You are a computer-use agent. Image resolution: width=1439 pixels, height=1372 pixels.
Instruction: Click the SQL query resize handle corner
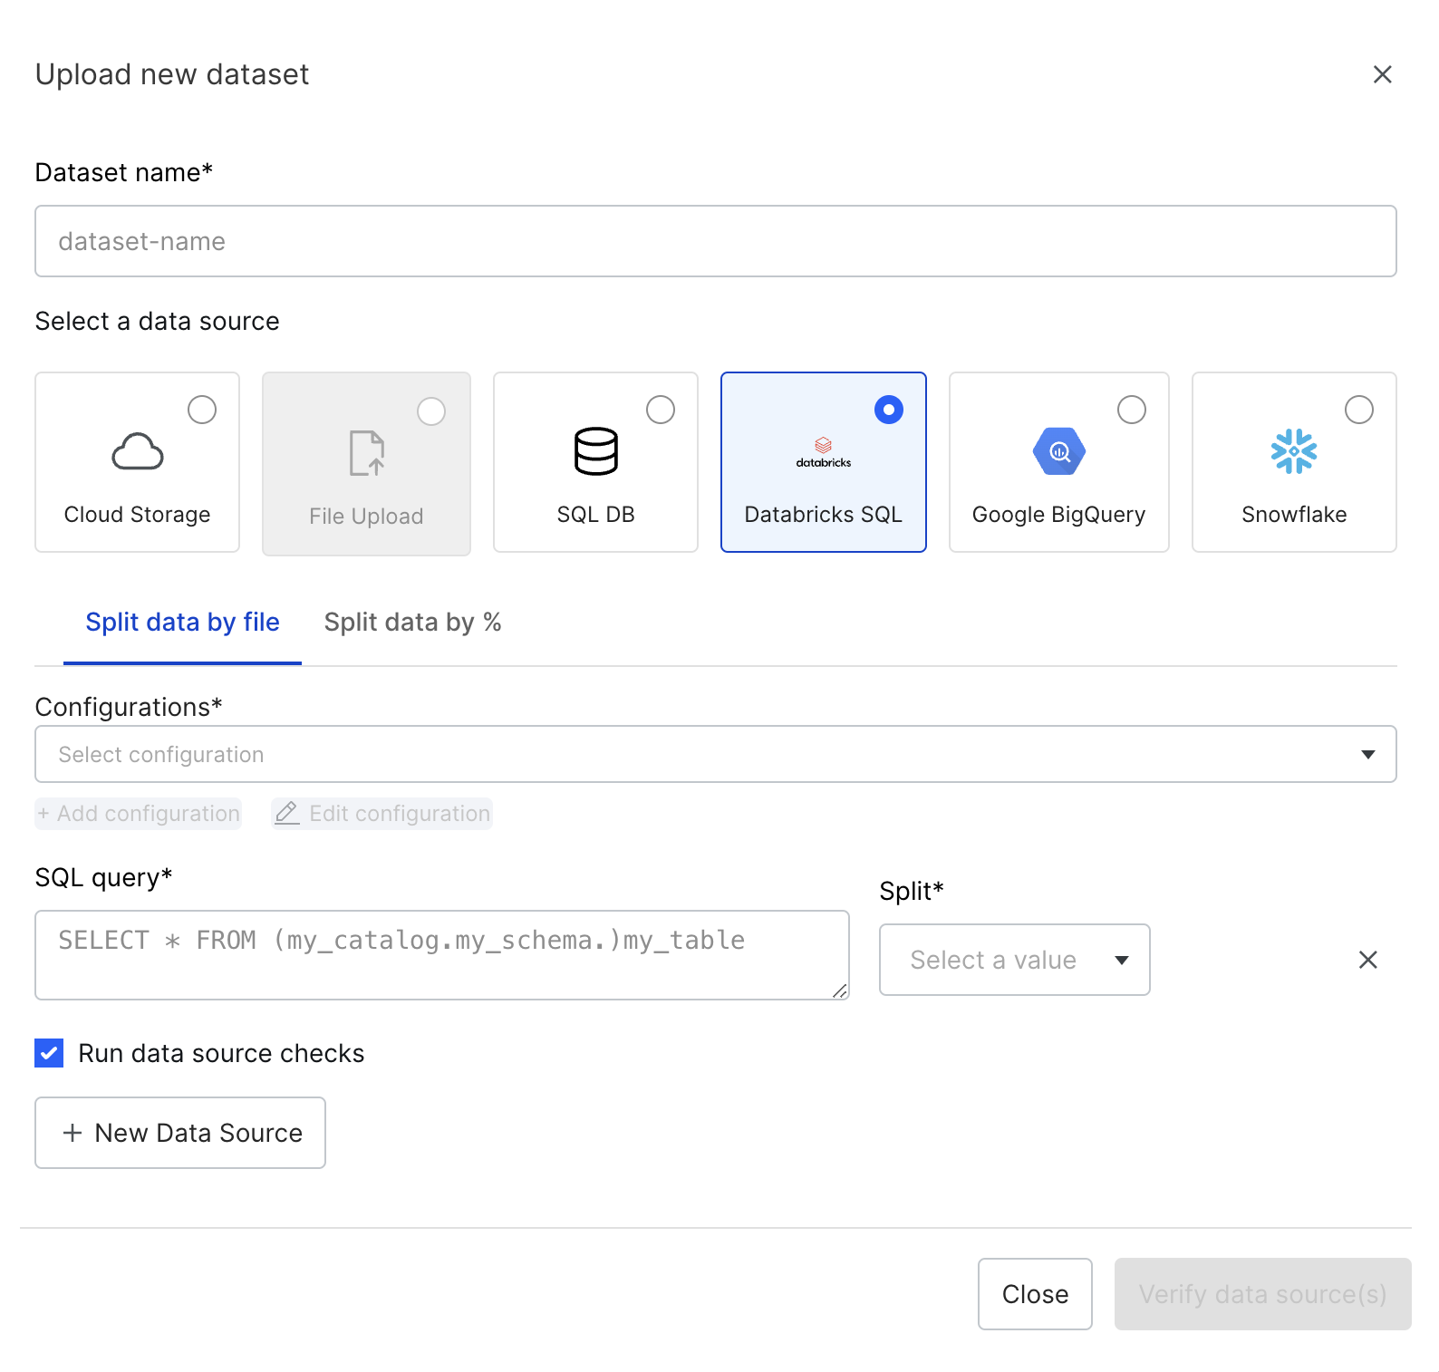(840, 990)
